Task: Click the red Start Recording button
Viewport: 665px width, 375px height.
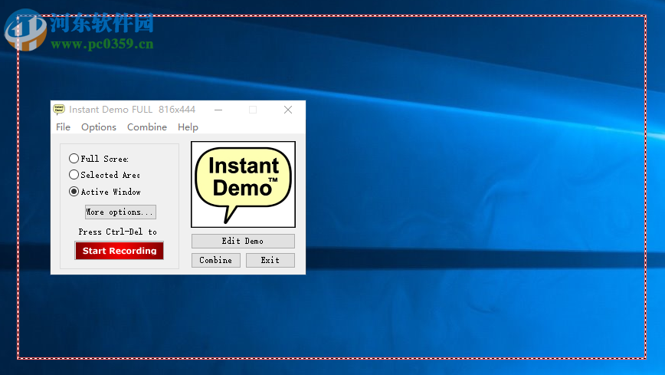Action: 120,251
